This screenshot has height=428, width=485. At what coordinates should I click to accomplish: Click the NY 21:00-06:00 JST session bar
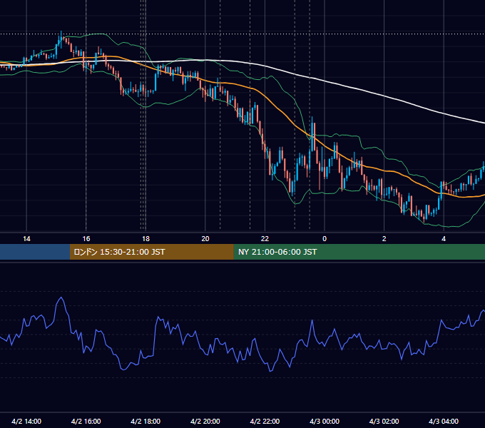(x=359, y=252)
